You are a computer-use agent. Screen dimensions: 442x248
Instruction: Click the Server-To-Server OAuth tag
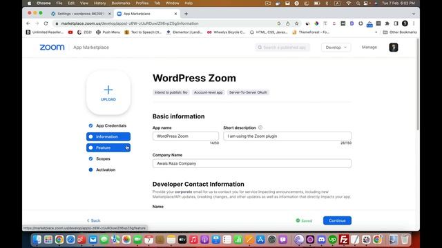tap(248, 92)
